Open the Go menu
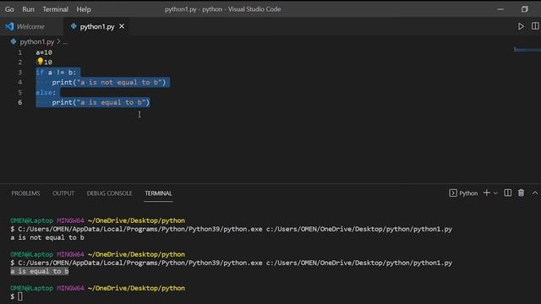541x304 pixels. [9, 9]
